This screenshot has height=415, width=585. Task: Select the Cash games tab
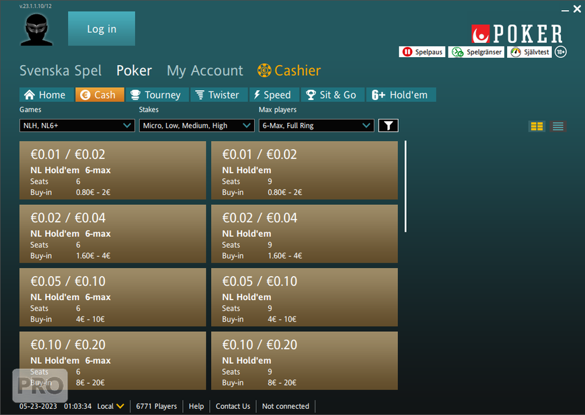100,95
